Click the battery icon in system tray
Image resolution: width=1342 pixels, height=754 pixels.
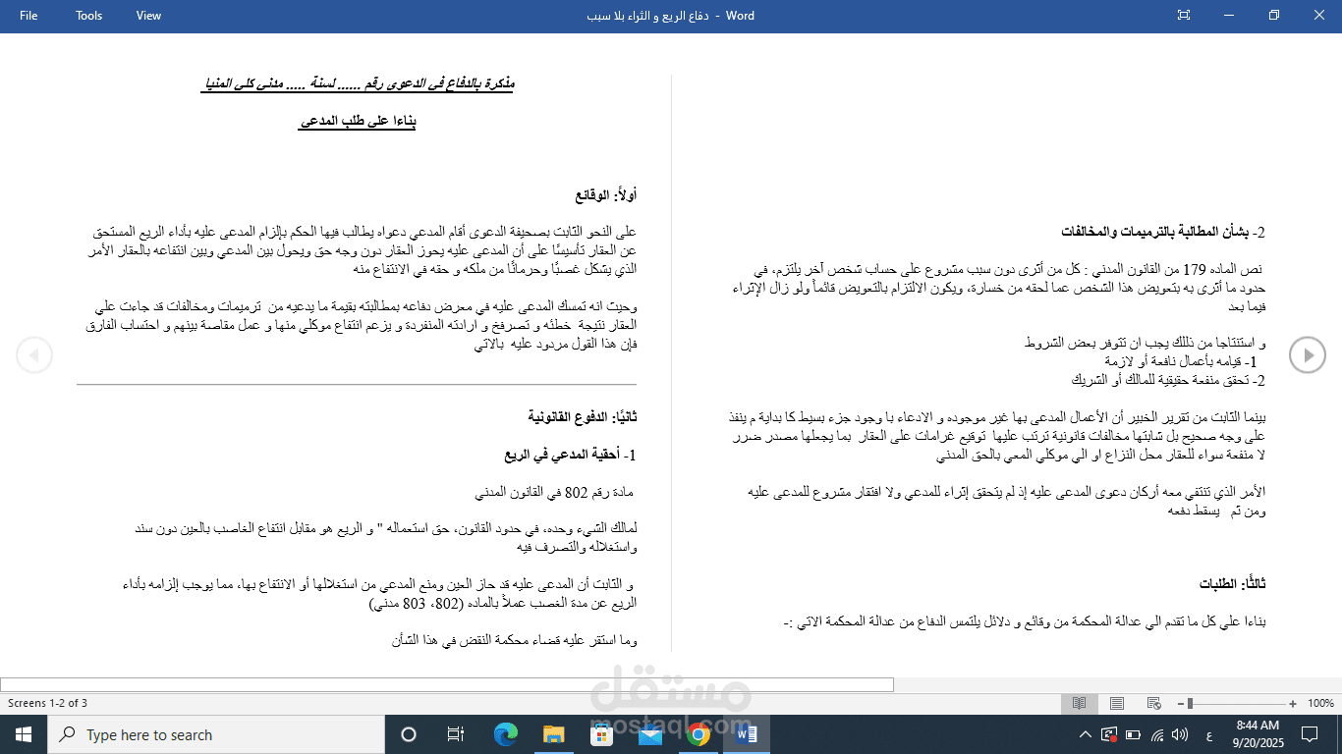[x=1133, y=734]
